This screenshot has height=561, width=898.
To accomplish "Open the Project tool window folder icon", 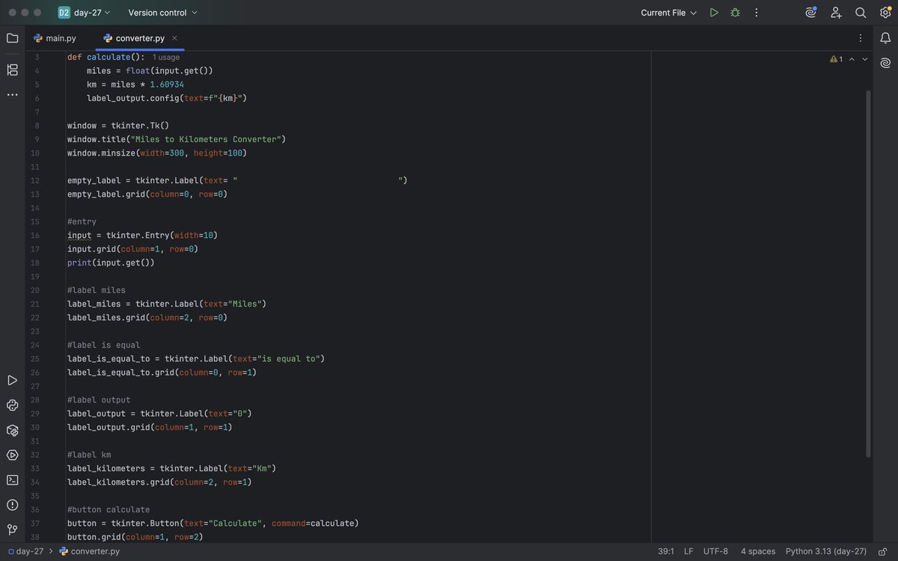I will pos(12,38).
